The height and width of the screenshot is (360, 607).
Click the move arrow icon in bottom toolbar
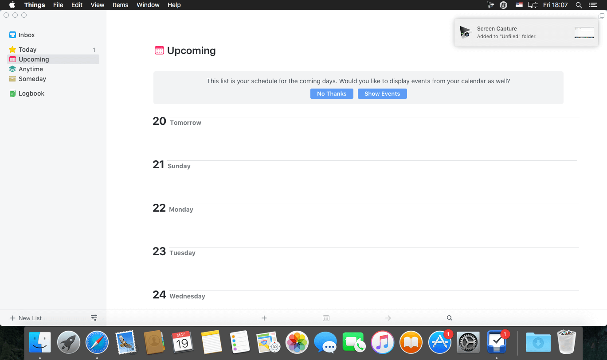point(388,318)
